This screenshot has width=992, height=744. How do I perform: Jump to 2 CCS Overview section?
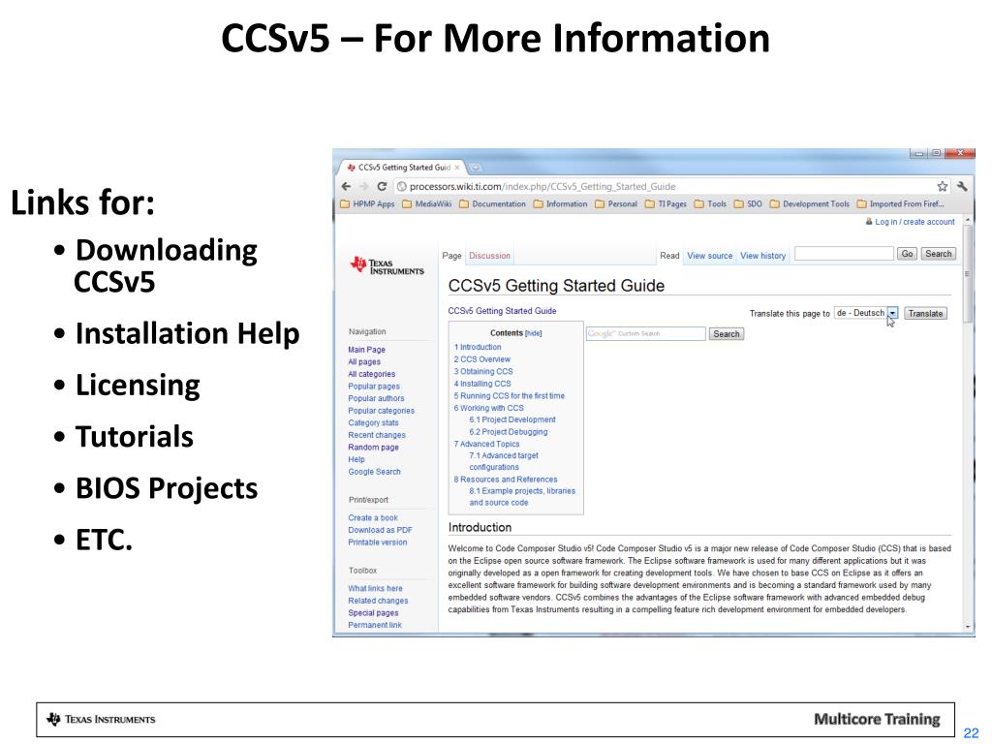click(481, 359)
